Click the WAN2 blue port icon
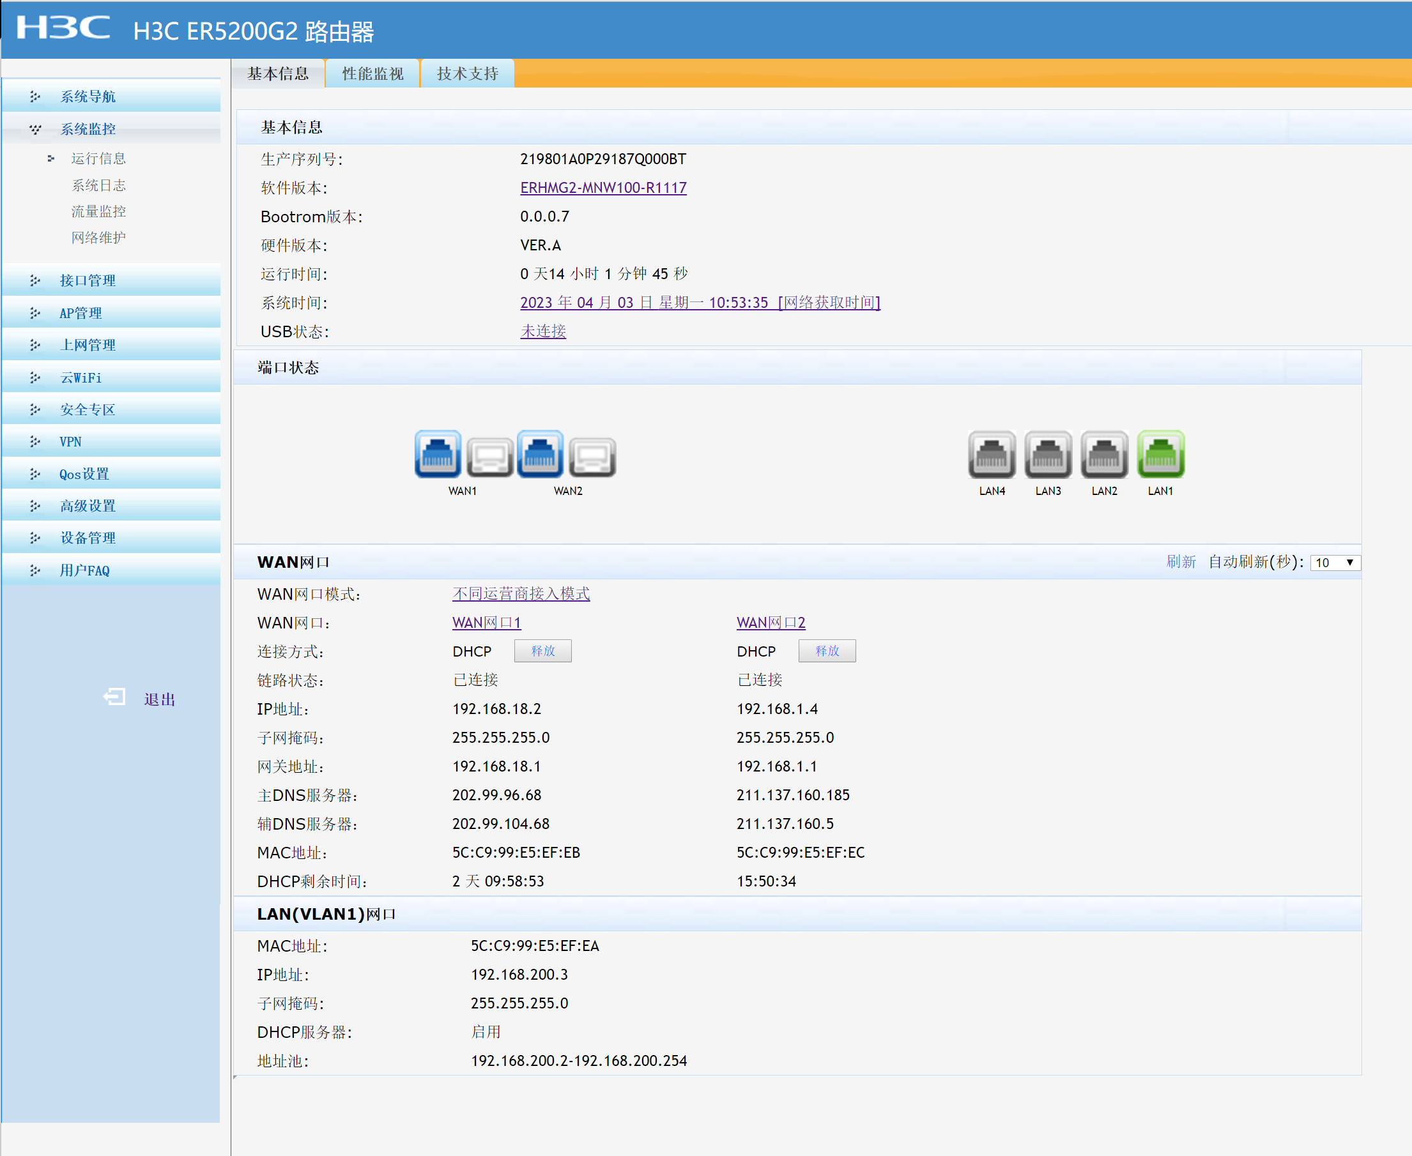Screen dimensions: 1412x1156 [x=540, y=454]
